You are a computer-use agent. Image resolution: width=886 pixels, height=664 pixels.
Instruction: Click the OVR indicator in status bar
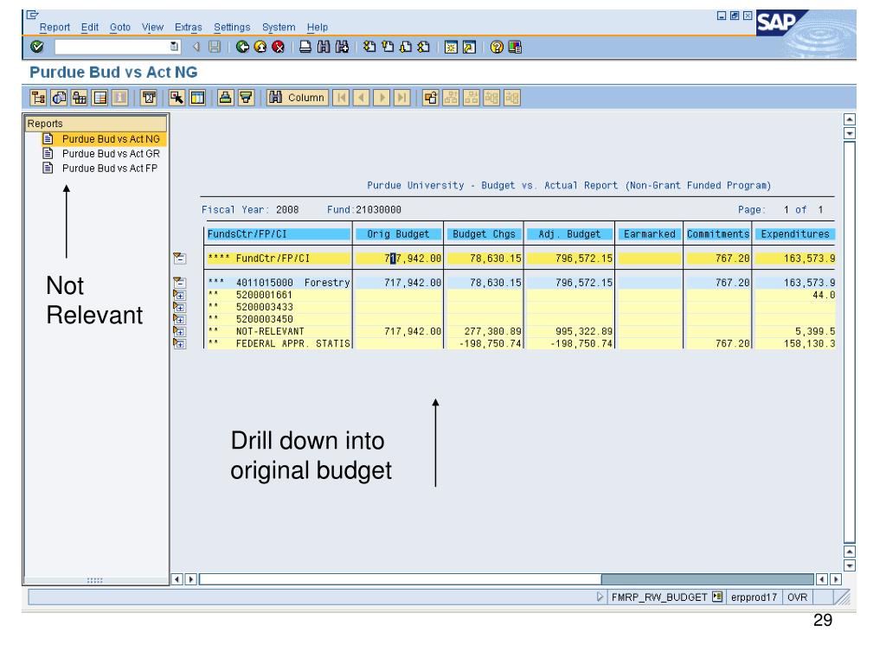pos(797,597)
